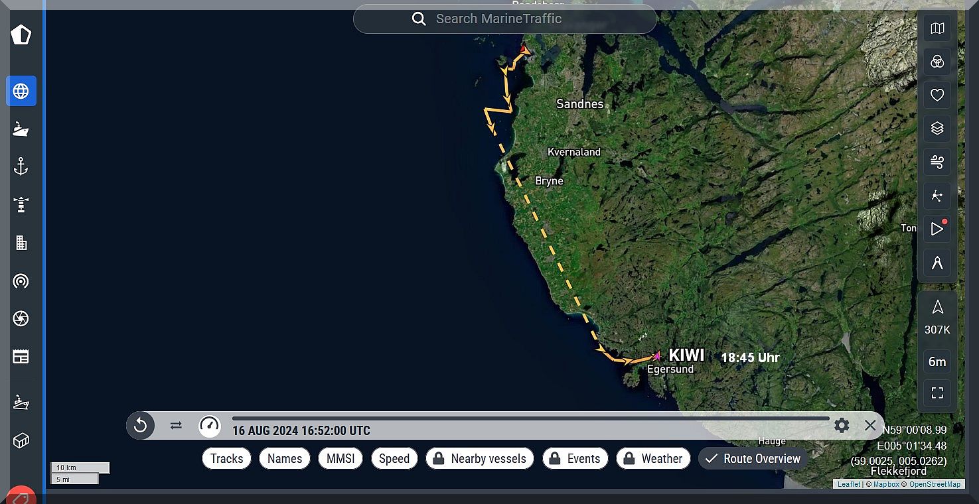This screenshot has width=979, height=504.
Task: Open playback settings gear
Action: [x=842, y=425]
